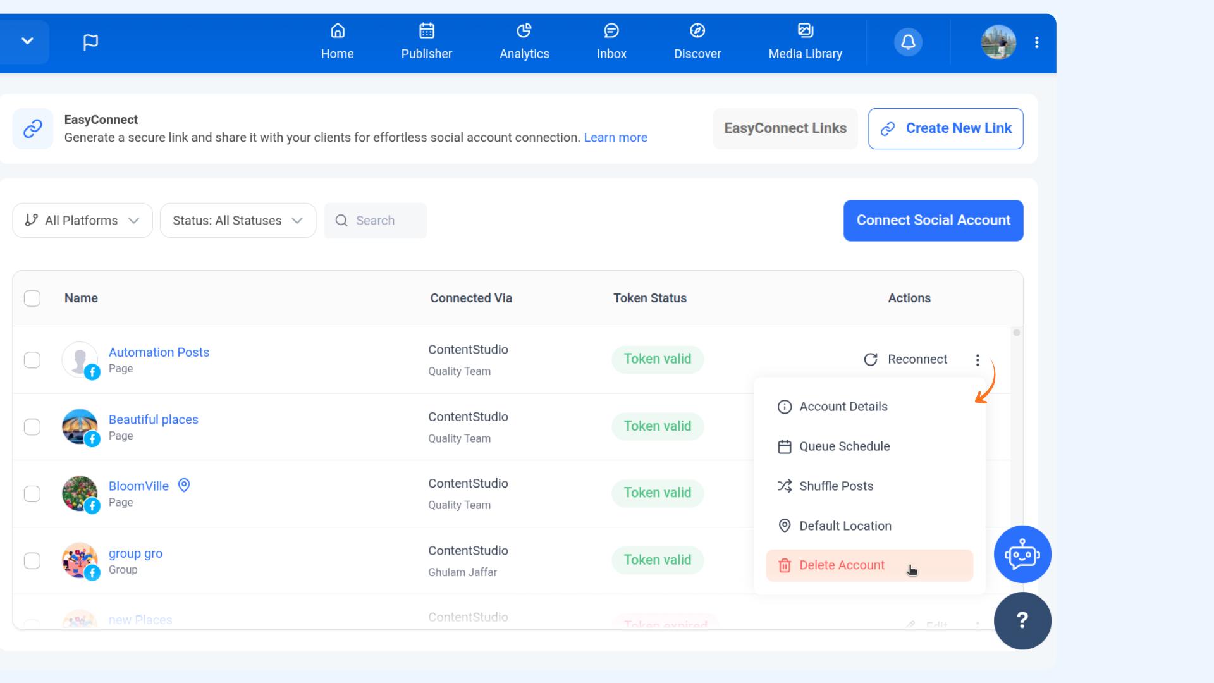The width and height of the screenshot is (1214, 683).
Task: Click Token valid badge for Beautiful places
Action: (658, 426)
